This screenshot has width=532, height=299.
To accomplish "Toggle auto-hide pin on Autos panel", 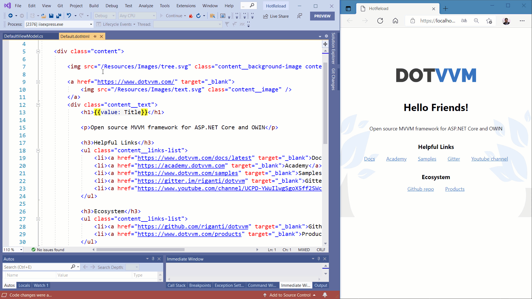I will click(x=153, y=259).
